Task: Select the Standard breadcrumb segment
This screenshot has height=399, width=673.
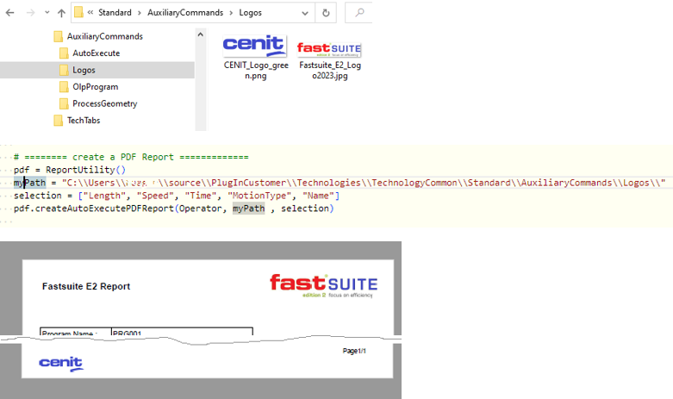Action: [x=115, y=13]
